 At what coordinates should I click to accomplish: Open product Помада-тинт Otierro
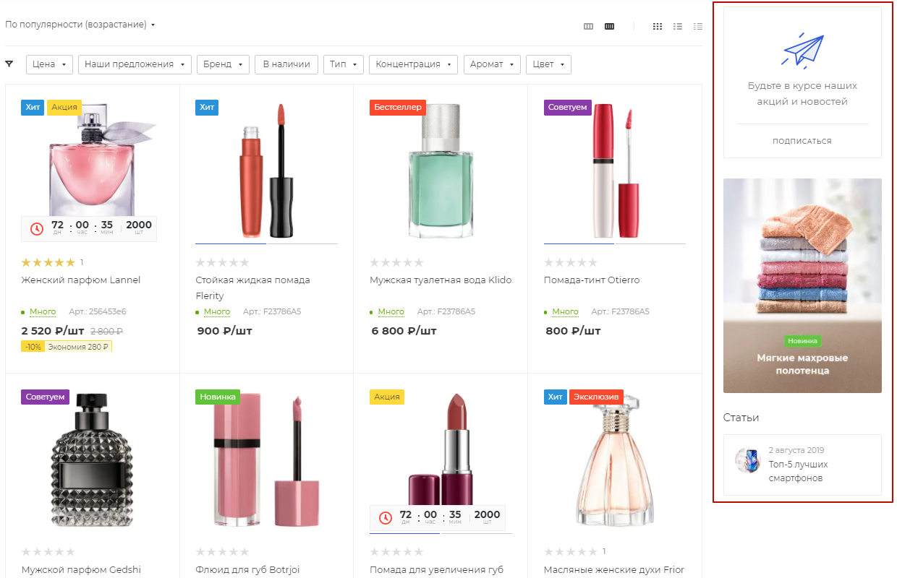coord(592,280)
